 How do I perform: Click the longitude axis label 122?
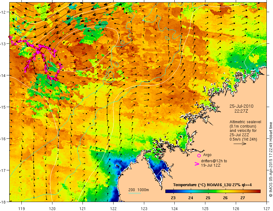[113, 209]
